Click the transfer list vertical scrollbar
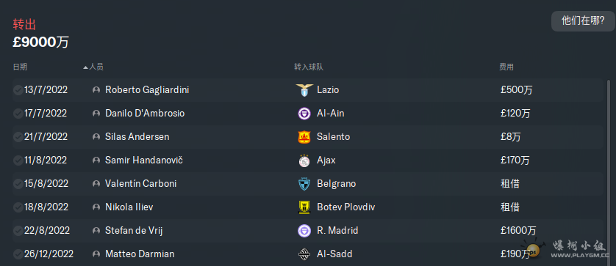This screenshot has width=616, height=266. coord(609,172)
